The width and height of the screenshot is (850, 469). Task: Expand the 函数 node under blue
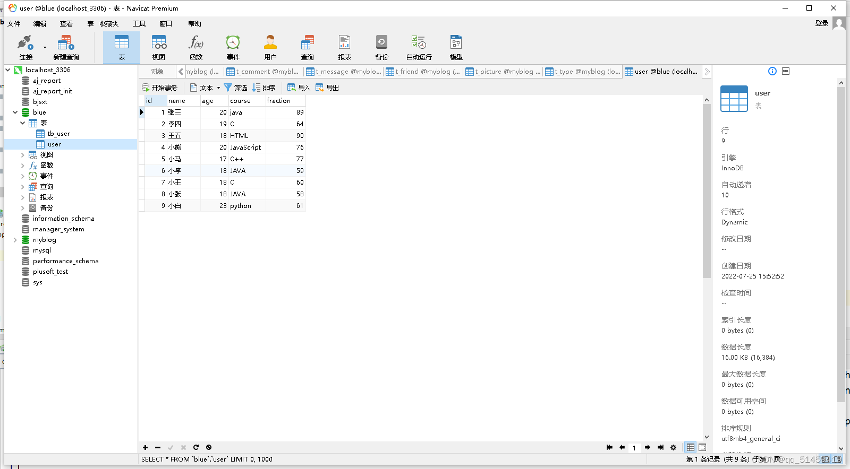tap(23, 165)
